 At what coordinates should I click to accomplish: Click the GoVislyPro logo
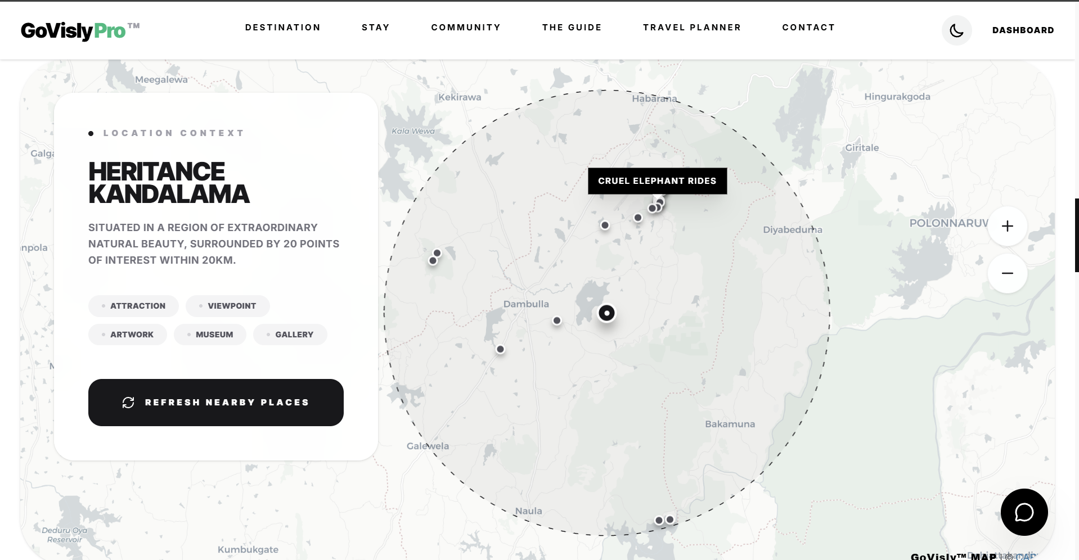[x=80, y=30]
